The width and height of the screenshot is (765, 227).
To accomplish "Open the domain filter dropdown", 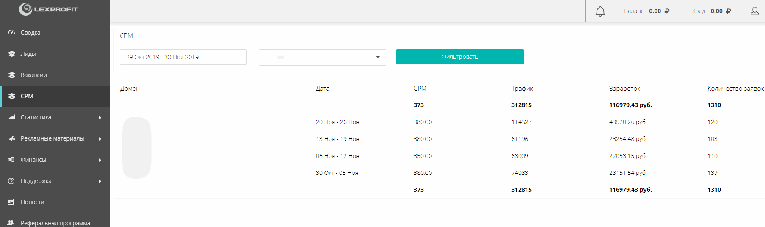I will (x=322, y=57).
